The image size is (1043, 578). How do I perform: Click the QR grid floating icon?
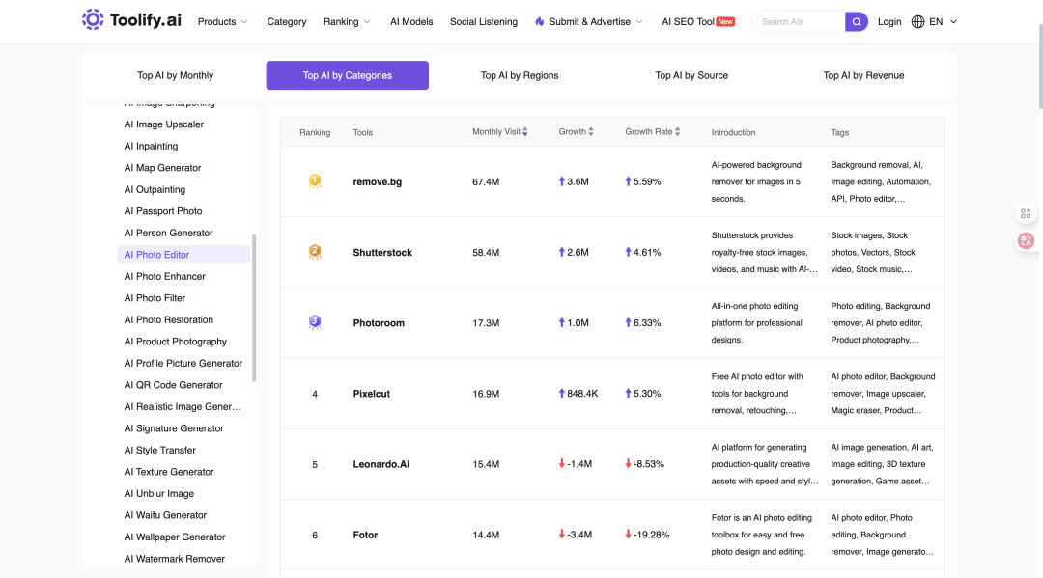tap(1026, 213)
